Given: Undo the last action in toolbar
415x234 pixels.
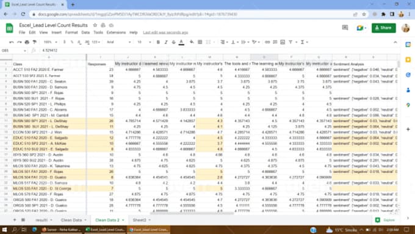Looking at the screenshot, I should click(x=12, y=42).
